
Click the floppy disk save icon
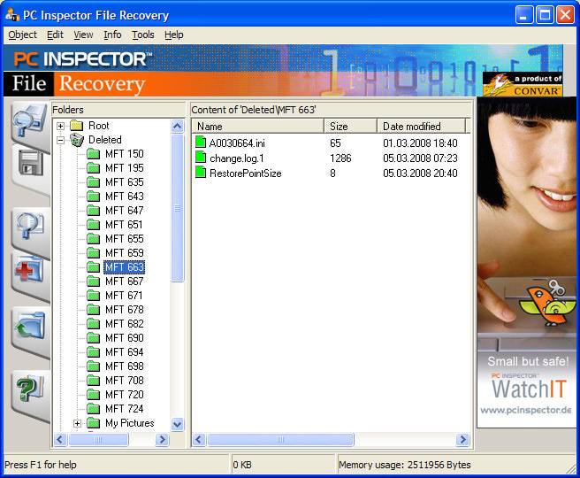pos(30,166)
